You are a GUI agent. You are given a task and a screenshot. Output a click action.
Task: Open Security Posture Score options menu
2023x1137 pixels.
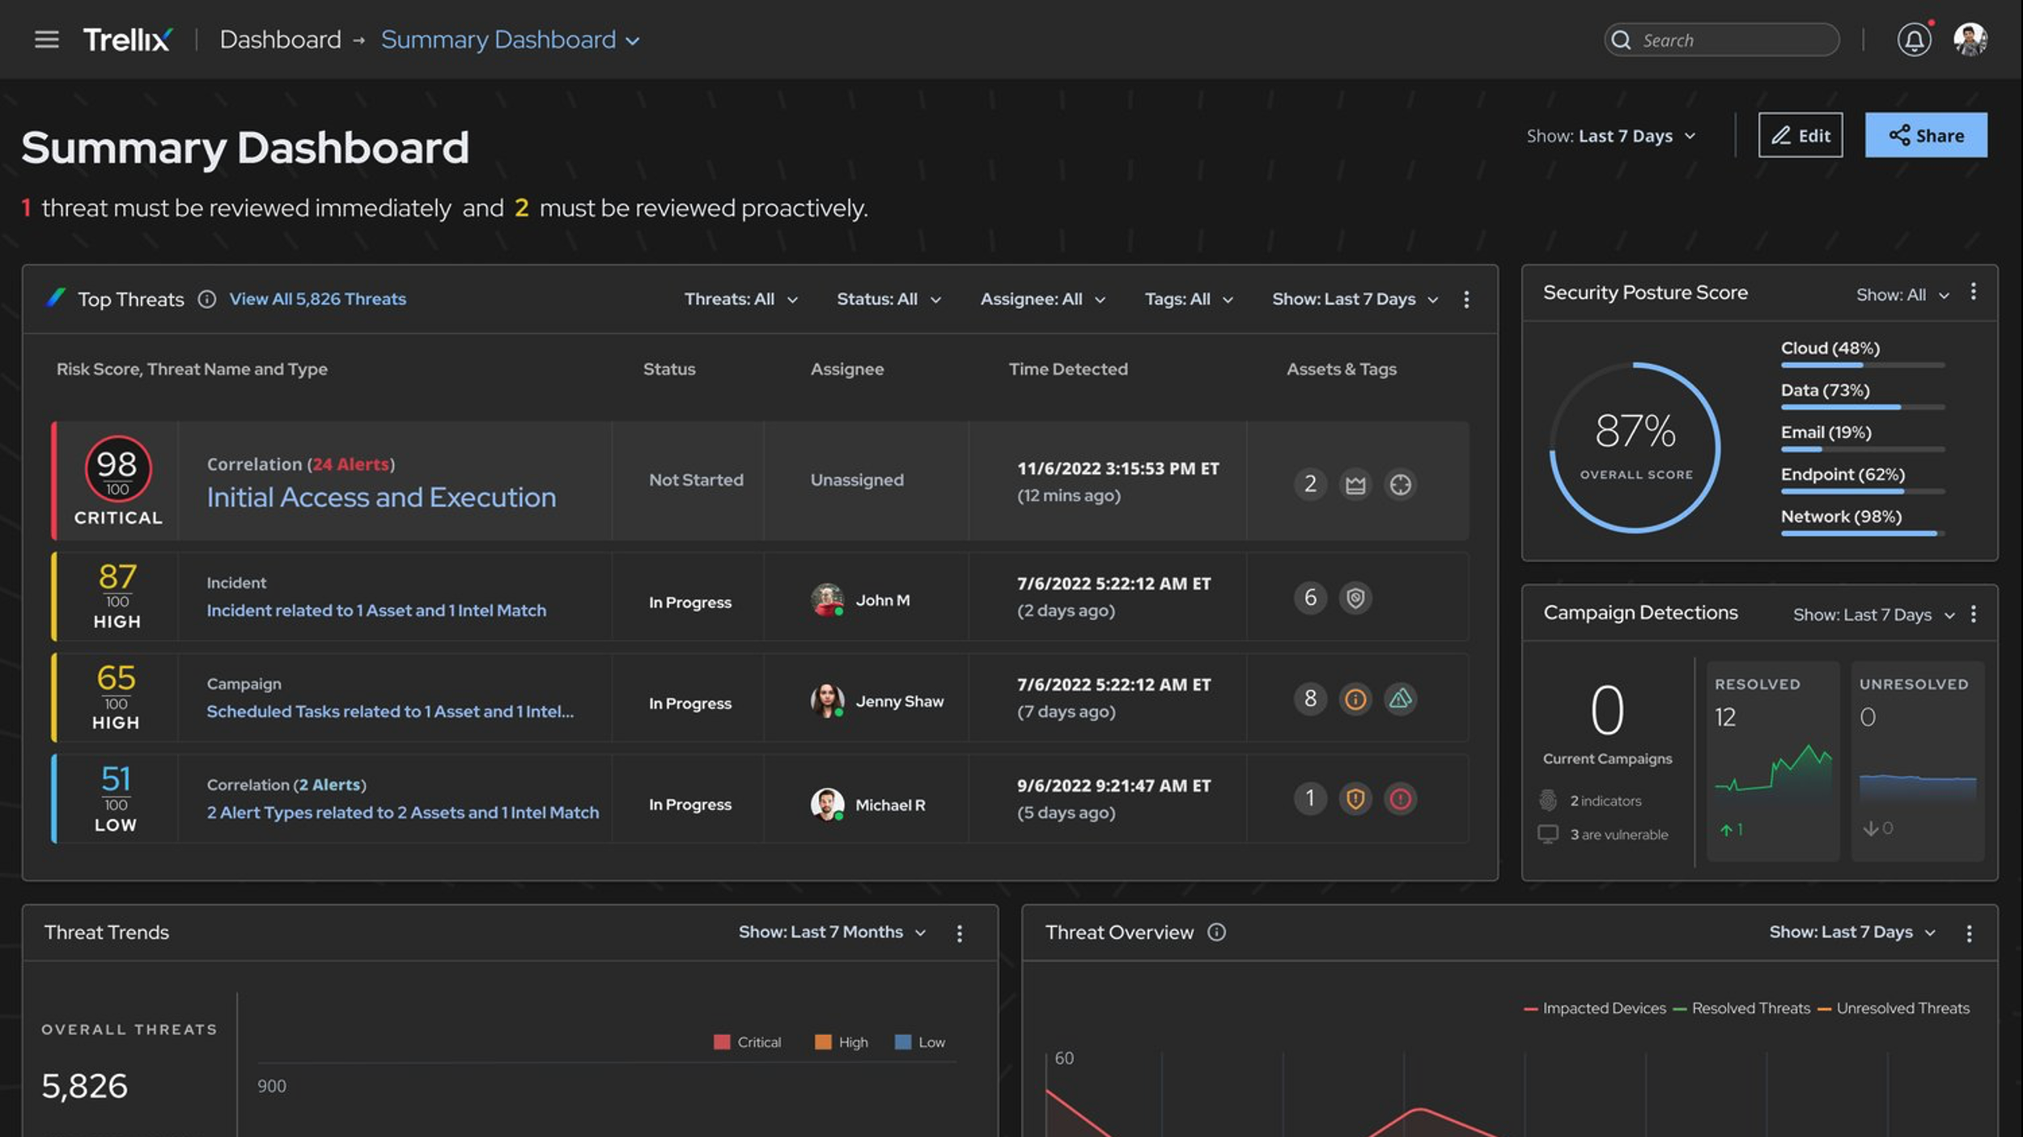(x=1974, y=292)
